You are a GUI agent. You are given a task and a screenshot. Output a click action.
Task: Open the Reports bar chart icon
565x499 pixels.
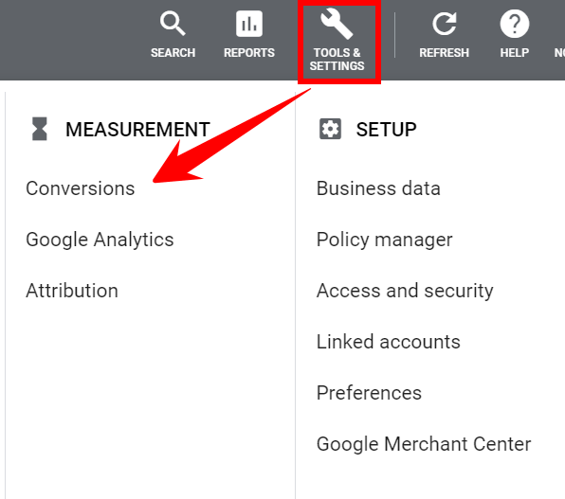249,24
